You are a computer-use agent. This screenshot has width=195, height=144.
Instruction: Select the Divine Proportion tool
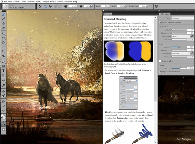point(3,96)
